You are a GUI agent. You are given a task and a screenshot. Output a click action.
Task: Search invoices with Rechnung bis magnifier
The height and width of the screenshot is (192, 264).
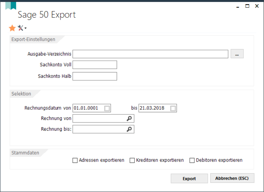click(x=129, y=129)
